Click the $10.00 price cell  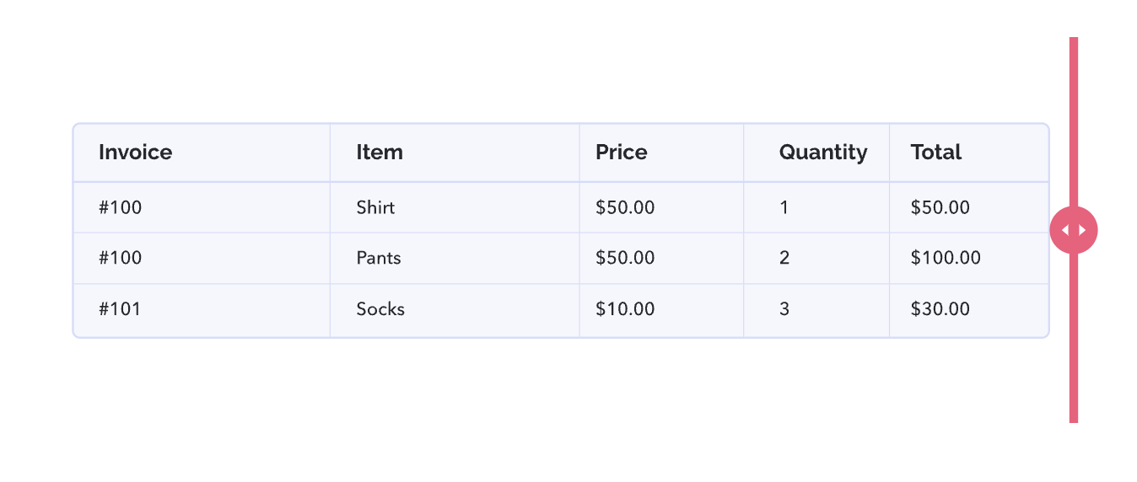(661, 309)
